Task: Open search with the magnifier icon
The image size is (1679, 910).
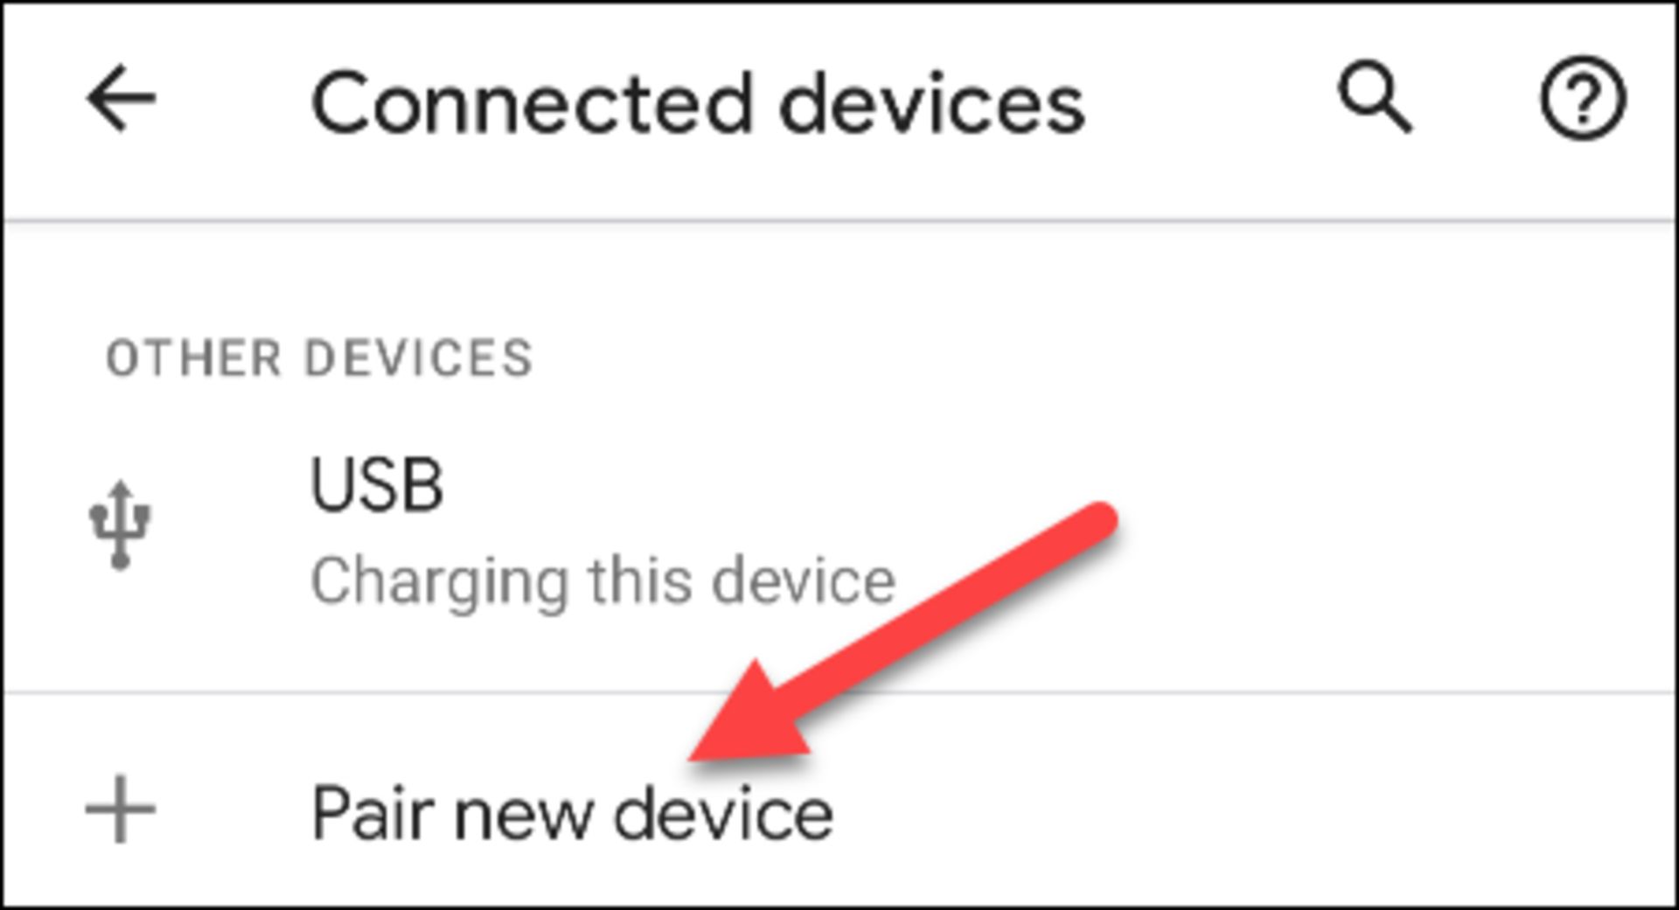Action: click(1375, 97)
